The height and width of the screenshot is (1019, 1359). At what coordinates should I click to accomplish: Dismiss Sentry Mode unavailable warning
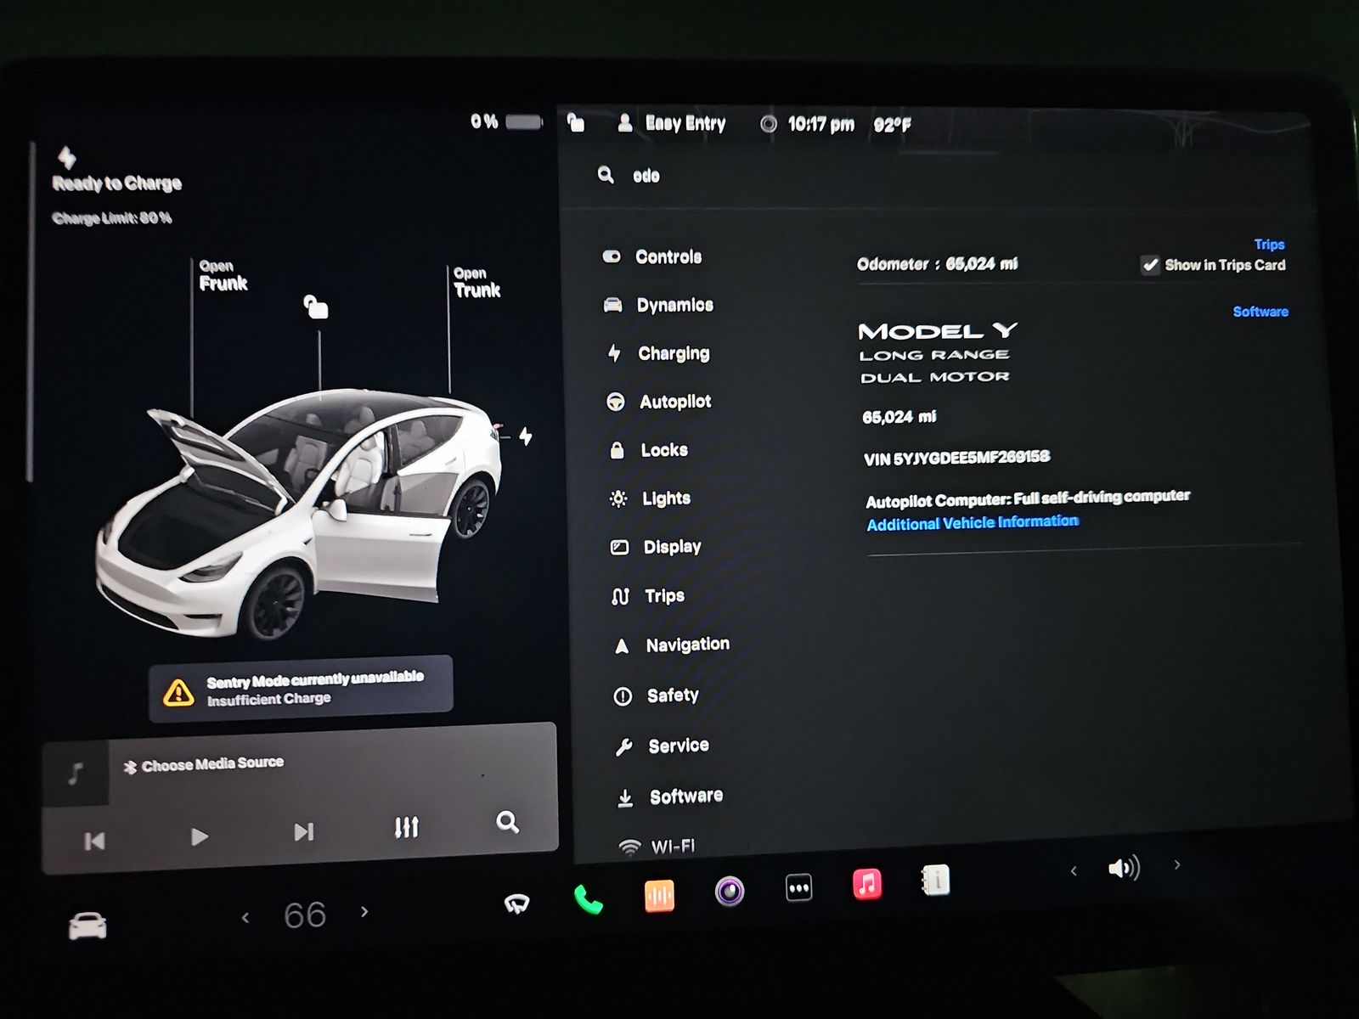pyautogui.click(x=301, y=689)
